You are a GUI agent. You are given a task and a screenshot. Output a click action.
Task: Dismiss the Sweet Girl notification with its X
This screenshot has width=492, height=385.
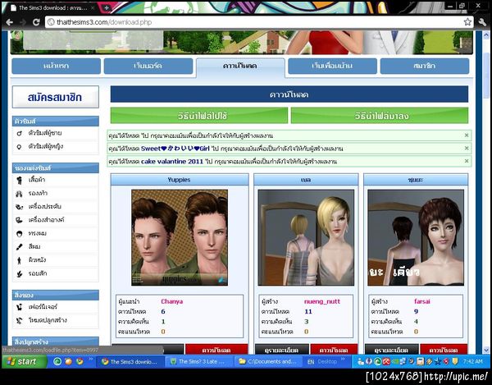pyautogui.click(x=467, y=148)
